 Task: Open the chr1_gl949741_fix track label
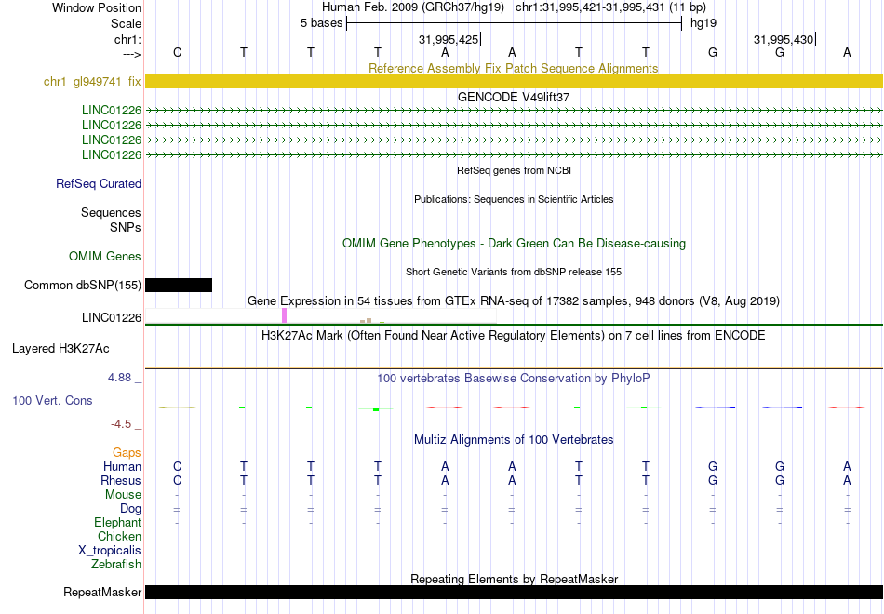coord(92,81)
